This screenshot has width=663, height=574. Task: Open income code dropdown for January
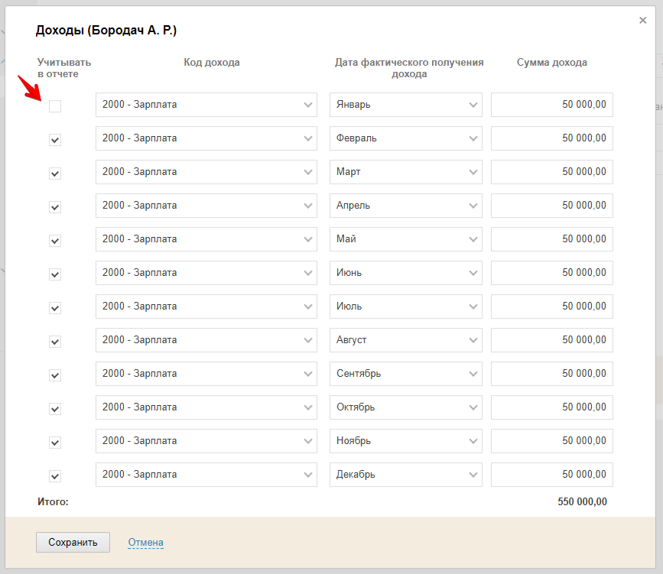tap(206, 105)
